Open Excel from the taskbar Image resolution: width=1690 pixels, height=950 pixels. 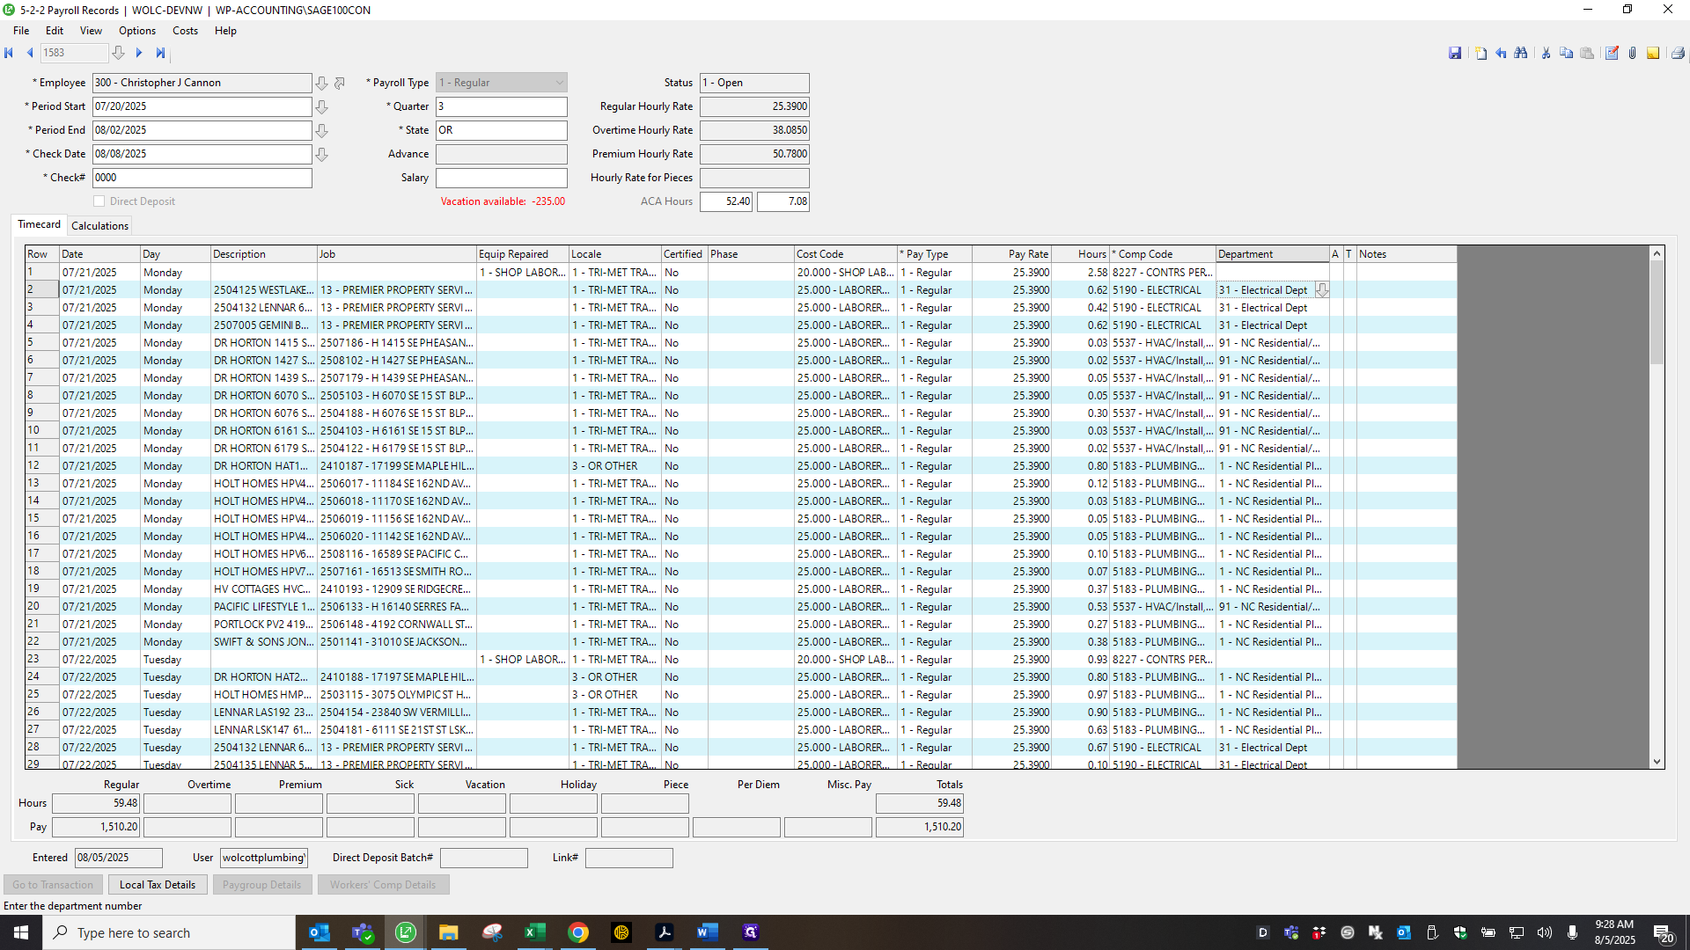[535, 932]
